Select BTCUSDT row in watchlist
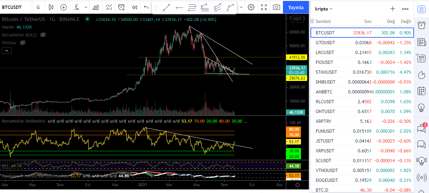 click(362, 33)
